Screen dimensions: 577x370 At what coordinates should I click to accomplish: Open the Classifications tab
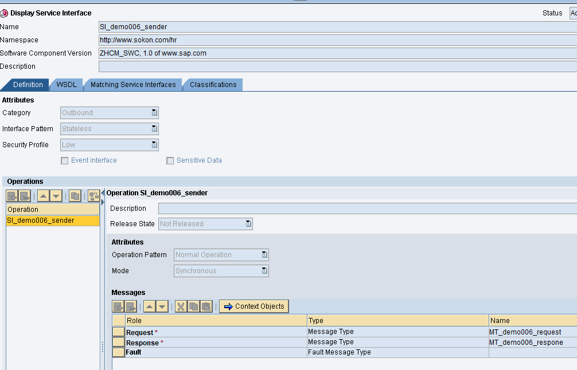212,84
